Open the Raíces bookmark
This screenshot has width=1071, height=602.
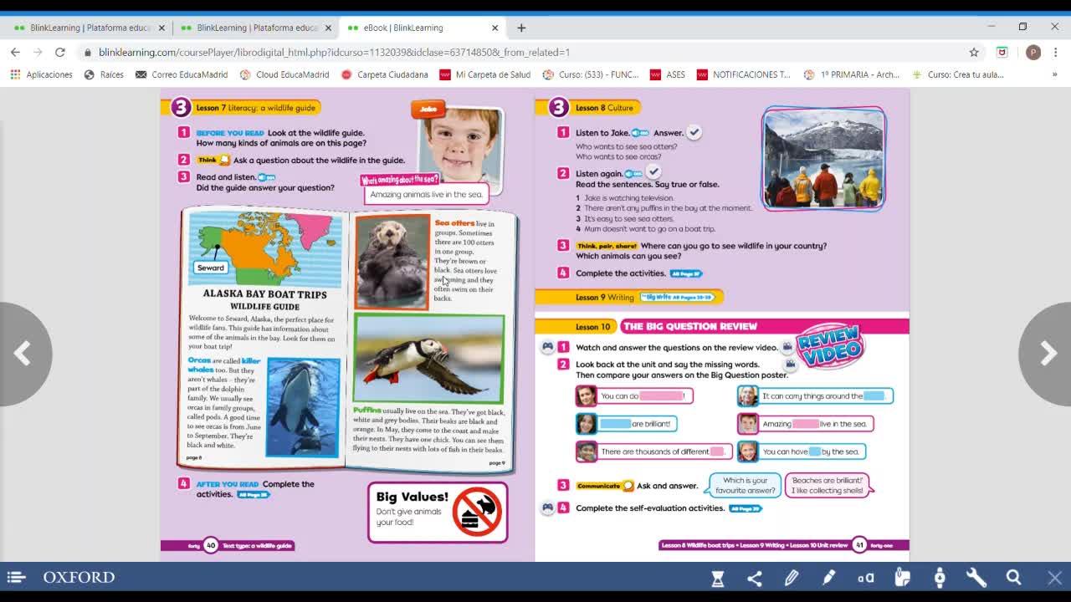coord(104,74)
